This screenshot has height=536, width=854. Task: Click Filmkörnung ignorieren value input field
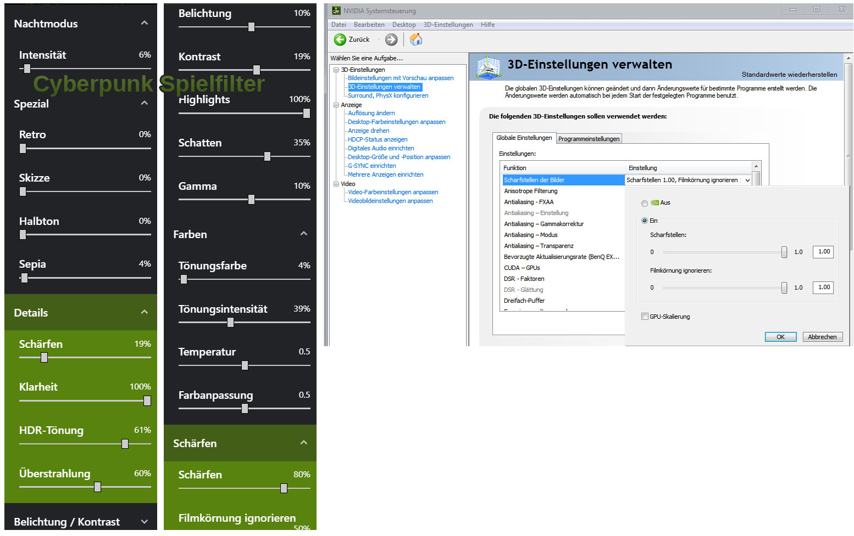[x=823, y=287]
